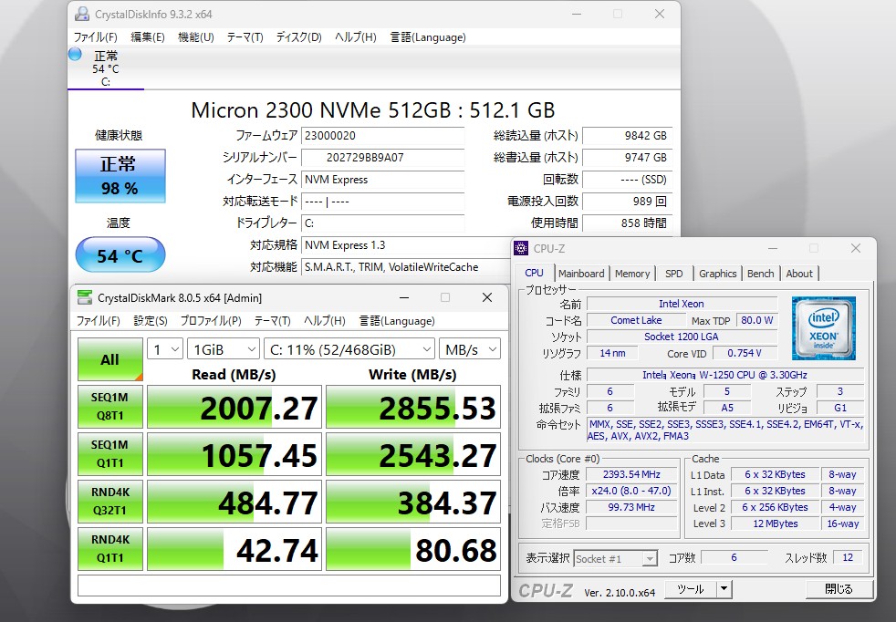Click the ツール button in CPU-Z
This screenshot has width=896, height=622.
coord(691,589)
